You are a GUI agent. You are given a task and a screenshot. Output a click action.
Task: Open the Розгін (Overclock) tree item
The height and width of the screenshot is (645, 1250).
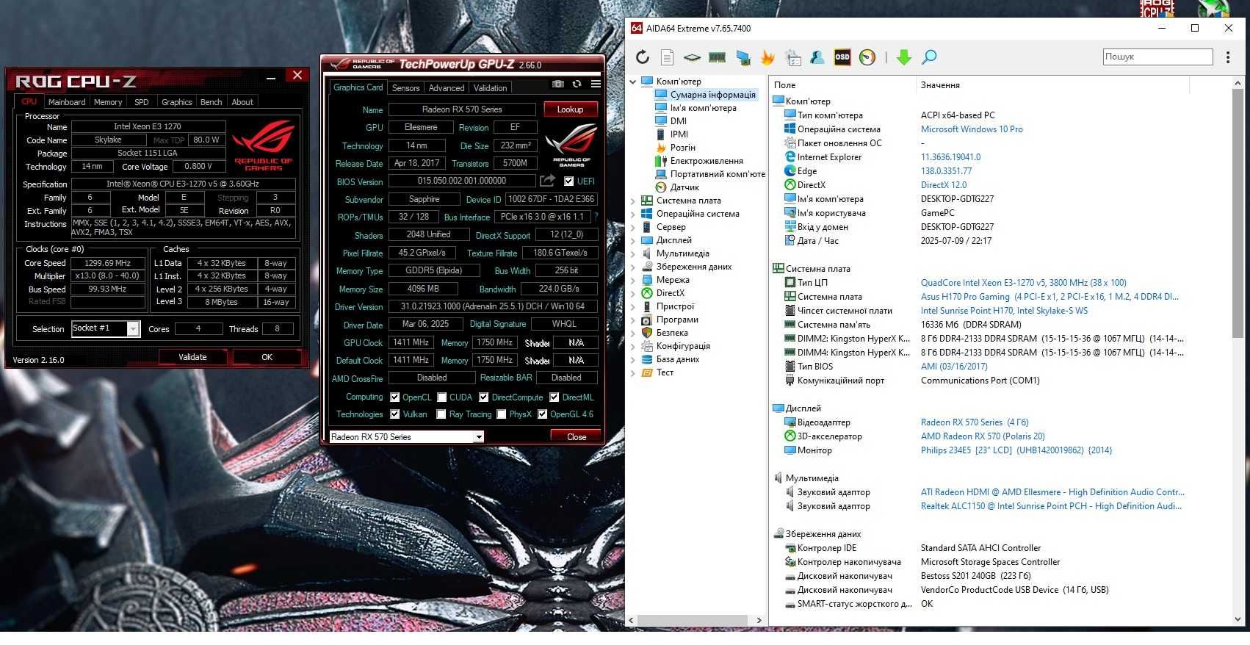click(x=682, y=148)
